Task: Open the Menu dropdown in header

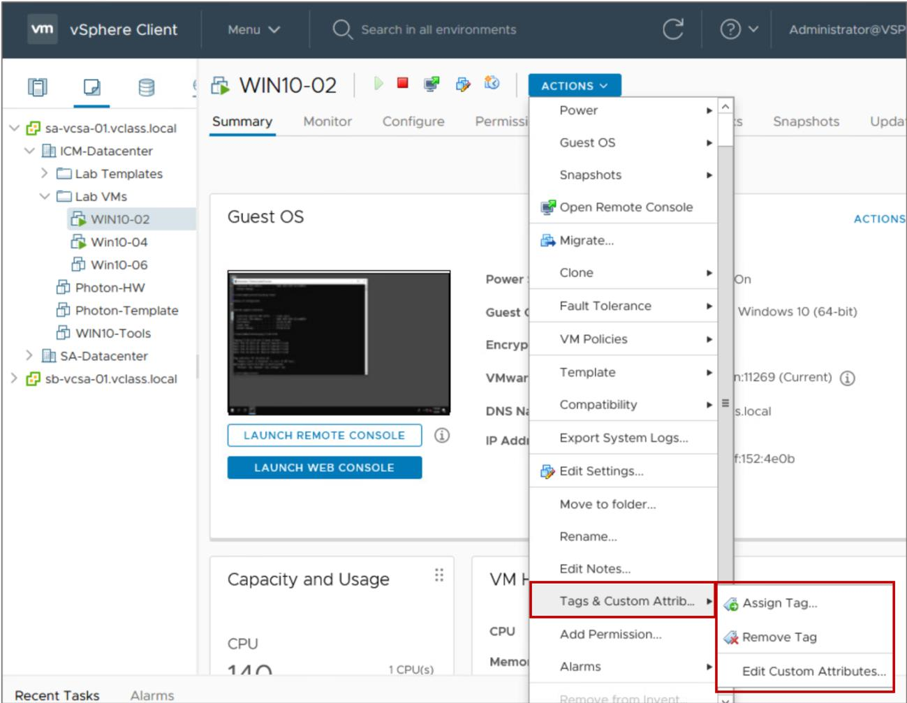Action: coord(253,29)
